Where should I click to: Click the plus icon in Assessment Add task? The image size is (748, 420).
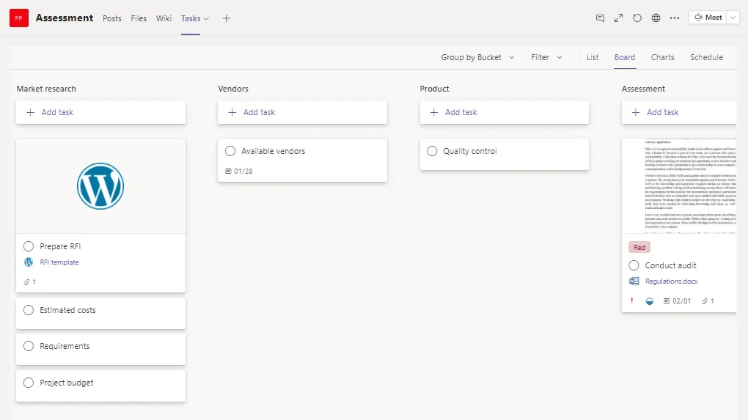[x=635, y=112]
